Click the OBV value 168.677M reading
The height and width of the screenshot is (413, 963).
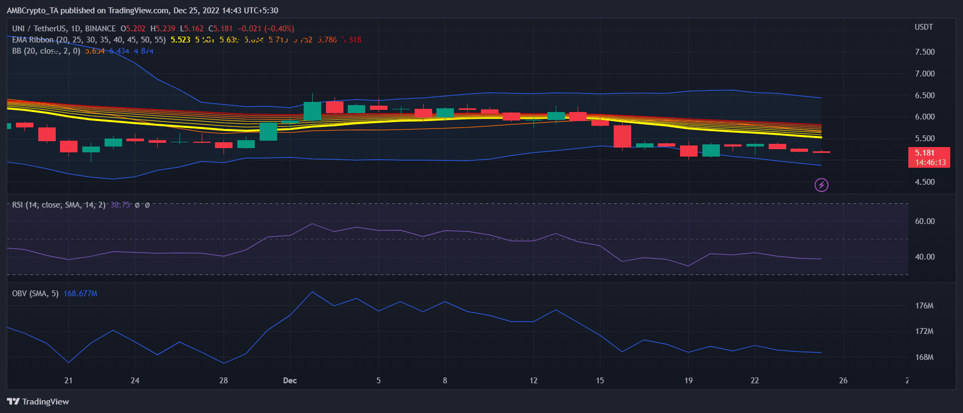(80, 294)
